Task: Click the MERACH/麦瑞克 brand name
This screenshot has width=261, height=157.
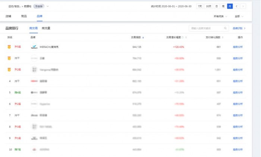Action: coord(49,47)
